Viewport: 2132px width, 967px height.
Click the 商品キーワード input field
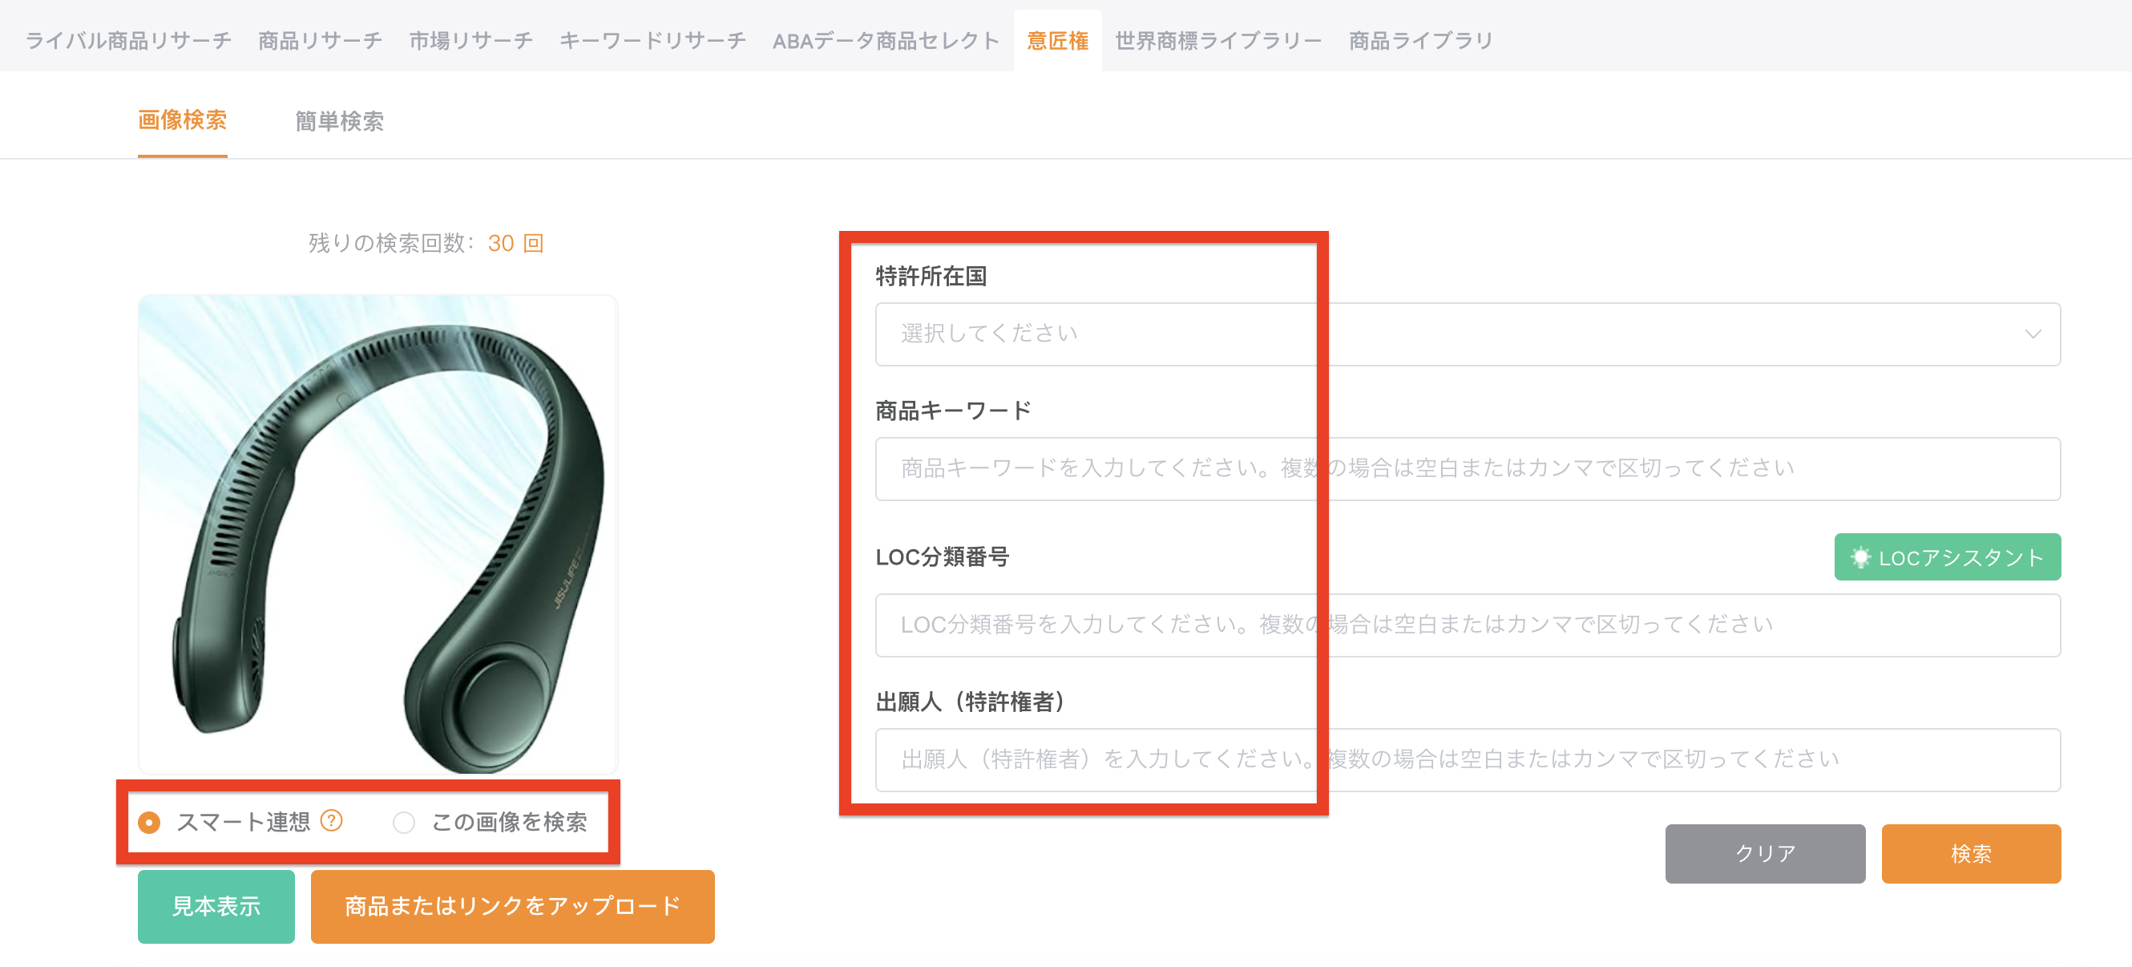(x=1468, y=468)
